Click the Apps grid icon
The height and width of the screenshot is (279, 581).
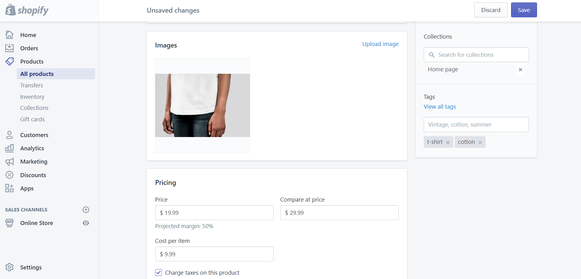pyautogui.click(x=10, y=188)
